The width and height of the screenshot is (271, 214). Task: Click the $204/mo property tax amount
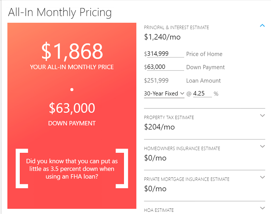160,127
